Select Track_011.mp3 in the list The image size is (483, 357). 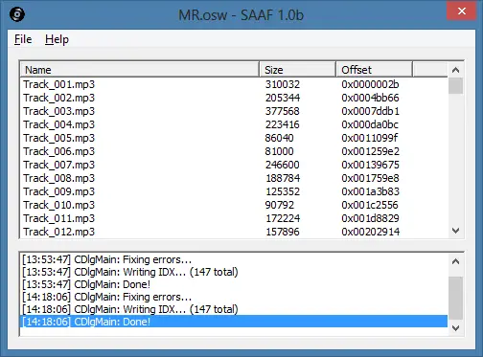[59, 218]
